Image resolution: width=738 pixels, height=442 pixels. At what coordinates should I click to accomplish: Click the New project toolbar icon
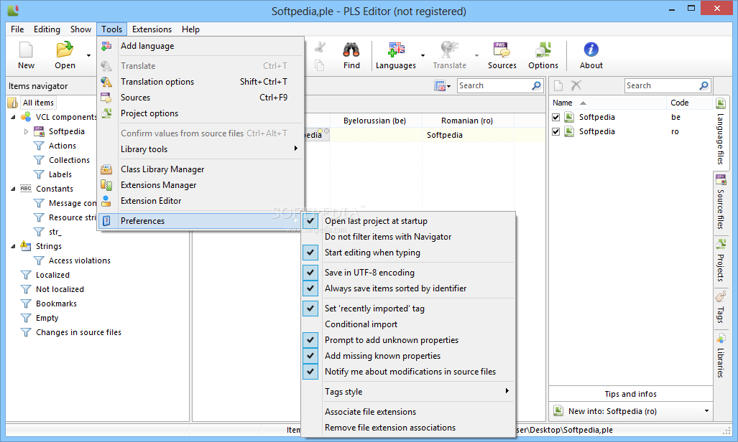point(26,50)
